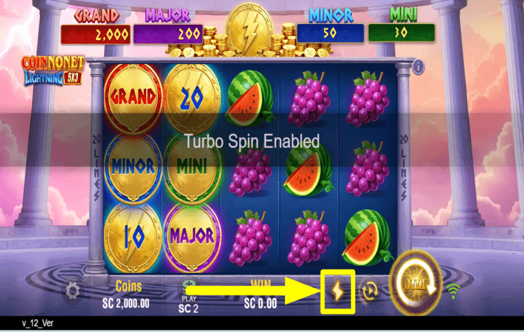
Task: Click the gold spin button
Action: click(415, 284)
